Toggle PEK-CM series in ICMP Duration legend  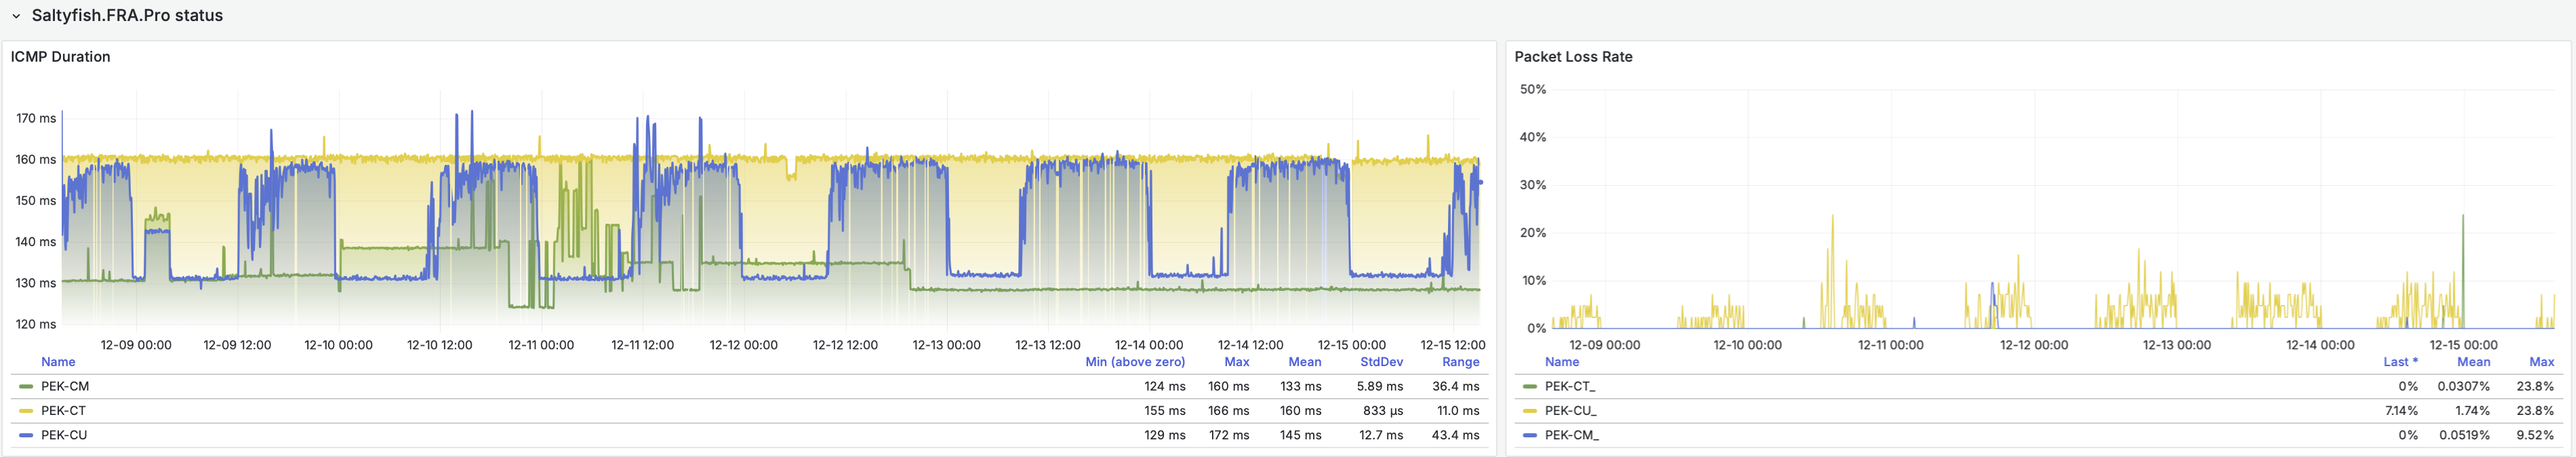pyautogui.click(x=65, y=387)
